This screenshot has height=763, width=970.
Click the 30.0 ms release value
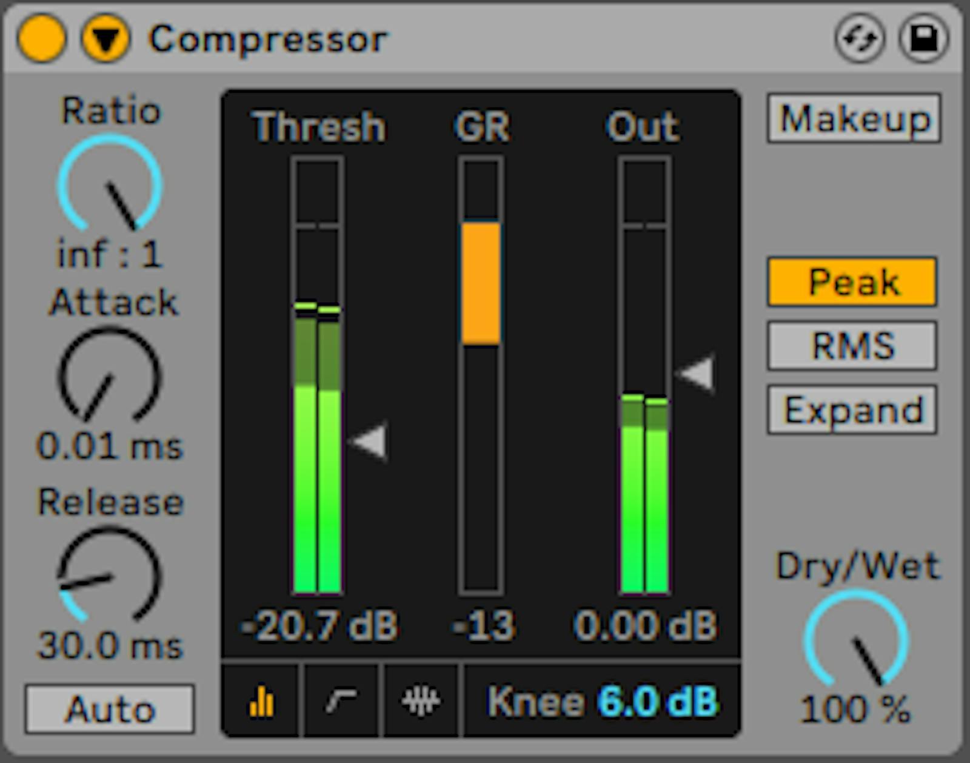[110, 645]
